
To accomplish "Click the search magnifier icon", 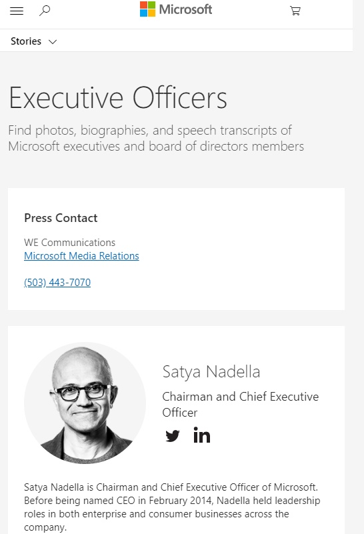I will click(x=45, y=11).
